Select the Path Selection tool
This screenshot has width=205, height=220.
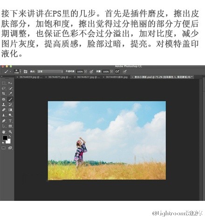(x=4, y=126)
